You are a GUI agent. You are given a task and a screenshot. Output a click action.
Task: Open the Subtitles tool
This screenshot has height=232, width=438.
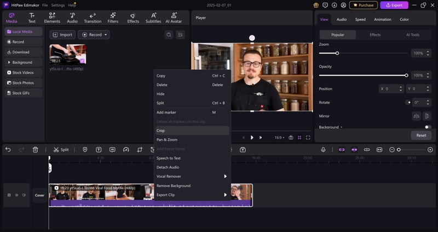pyautogui.click(x=153, y=18)
